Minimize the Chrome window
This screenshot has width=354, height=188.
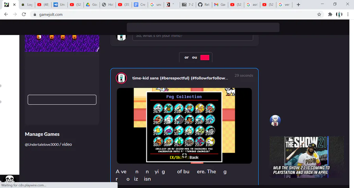(322, 4)
